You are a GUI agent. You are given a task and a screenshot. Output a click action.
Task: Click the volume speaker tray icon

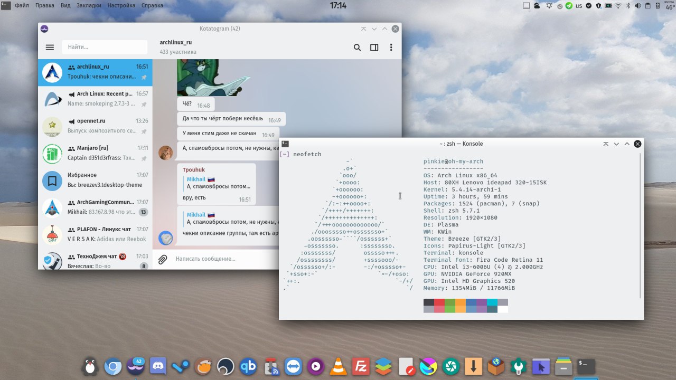coord(638,6)
